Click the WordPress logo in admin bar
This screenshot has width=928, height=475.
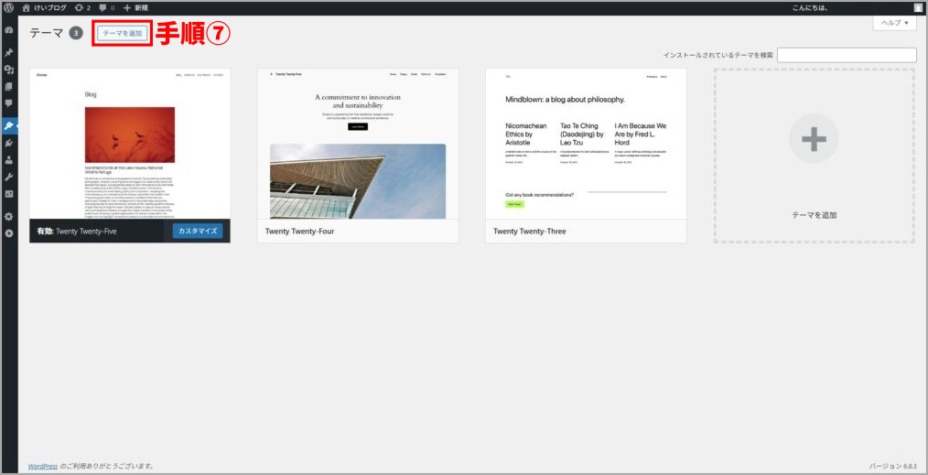pos(9,7)
